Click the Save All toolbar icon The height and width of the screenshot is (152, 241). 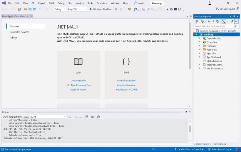tap(34, 9)
